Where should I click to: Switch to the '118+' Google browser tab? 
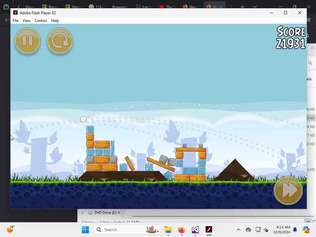coord(96,7)
